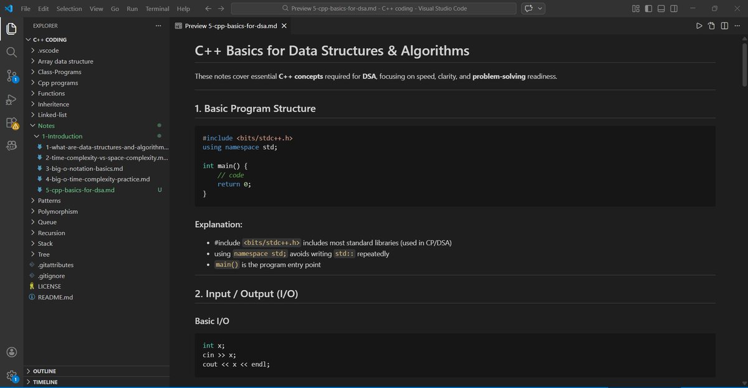
Task: Expand the Queue folder
Action: coord(97,222)
